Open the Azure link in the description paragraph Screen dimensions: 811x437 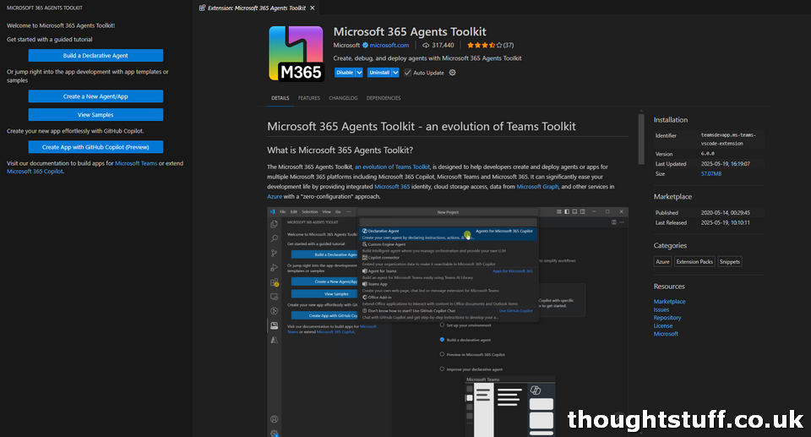(x=274, y=196)
